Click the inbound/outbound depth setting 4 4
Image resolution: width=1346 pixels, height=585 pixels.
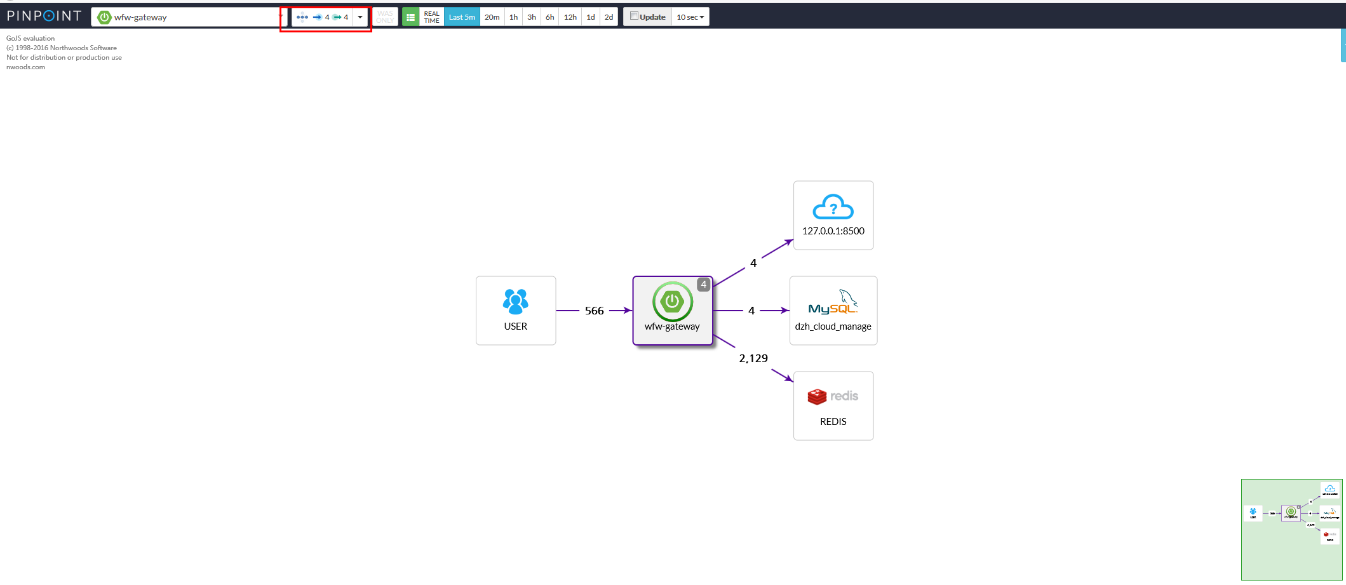point(323,17)
